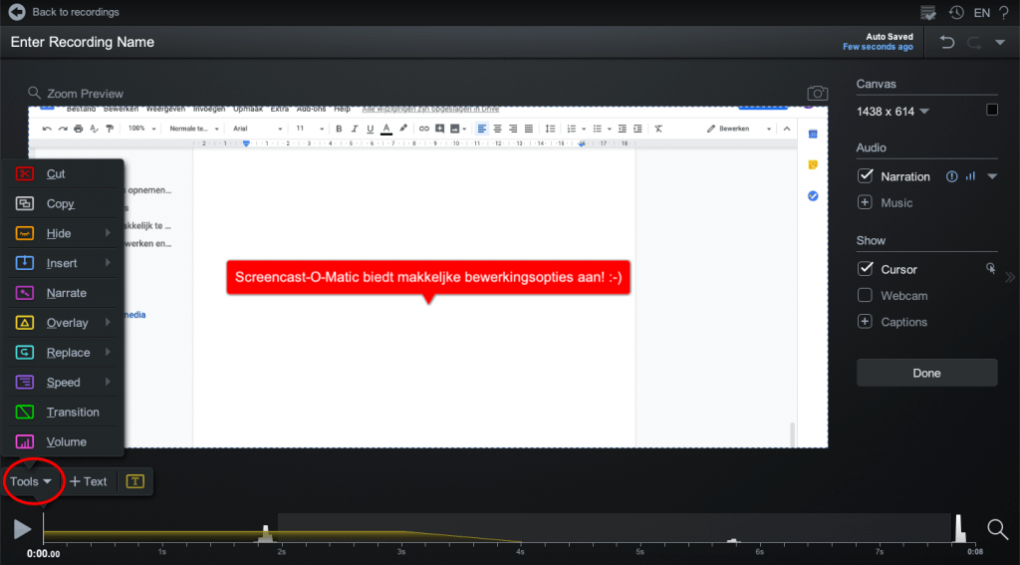1020x565 pixels.
Task: Click the + Text button
Action: (x=88, y=481)
